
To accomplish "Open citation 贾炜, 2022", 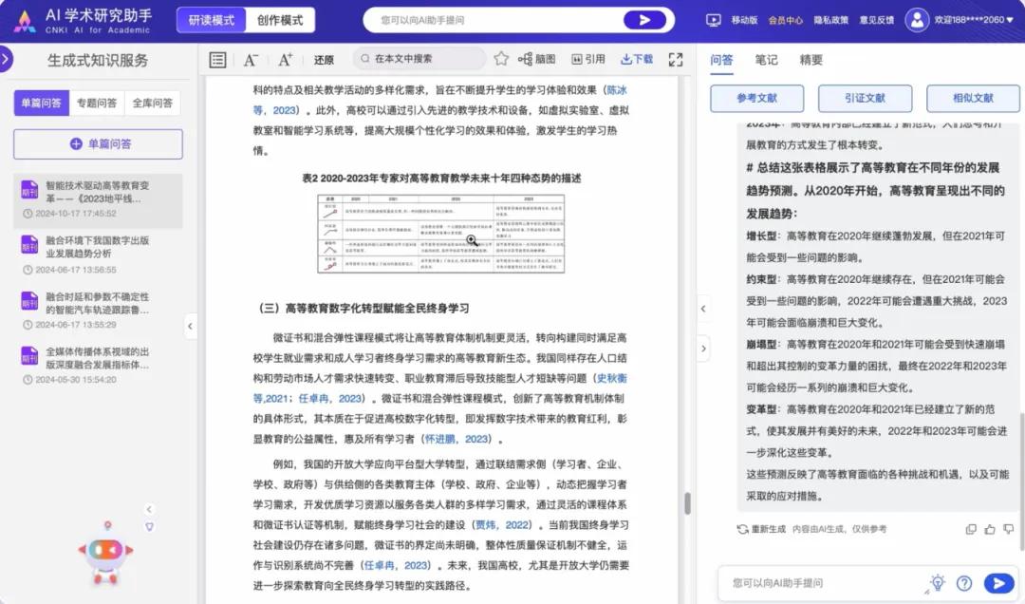I will (502, 525).
